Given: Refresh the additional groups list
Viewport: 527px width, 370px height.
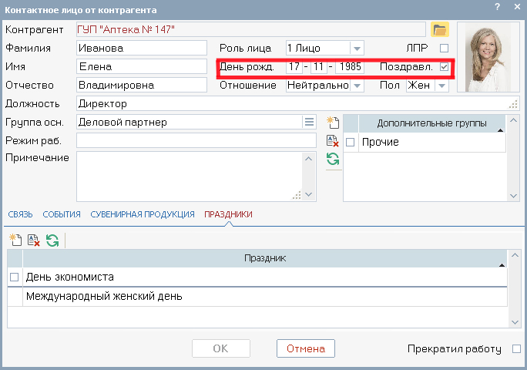Looking at the screenshot, I should (x=333, y=159).
